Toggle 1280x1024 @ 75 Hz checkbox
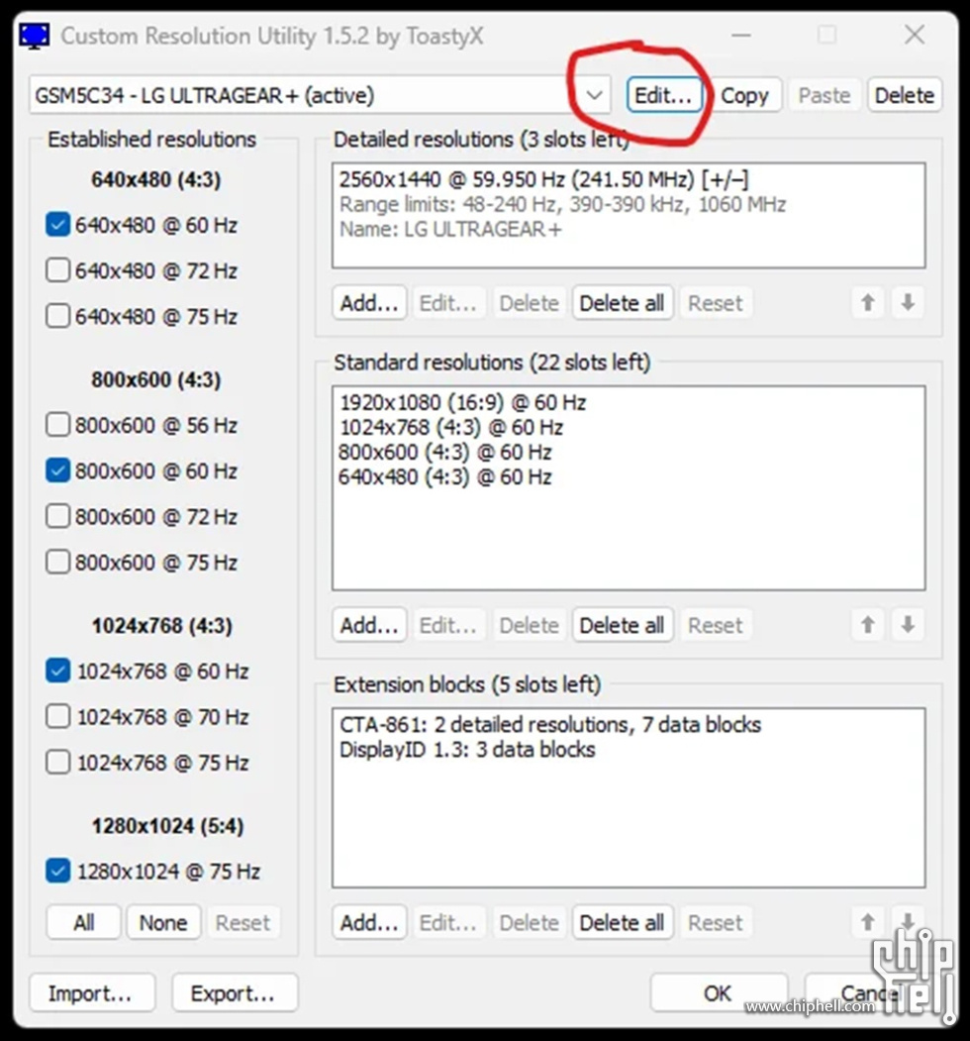The width and height of the screenshot is (970, 1041). click(x=57, y=872)
